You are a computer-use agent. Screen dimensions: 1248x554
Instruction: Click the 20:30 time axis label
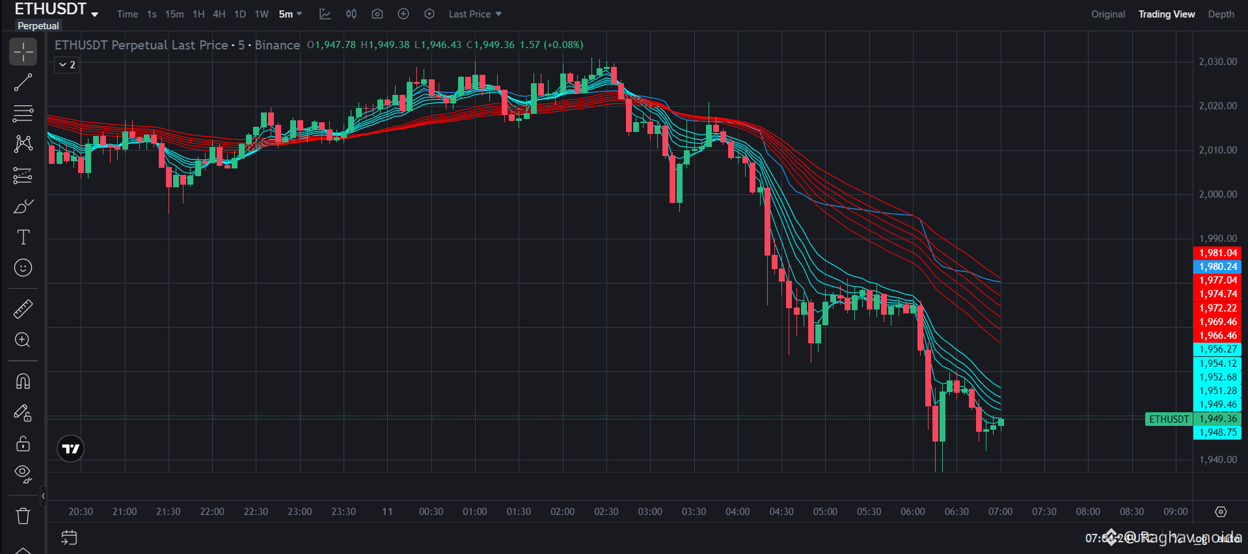81,512
